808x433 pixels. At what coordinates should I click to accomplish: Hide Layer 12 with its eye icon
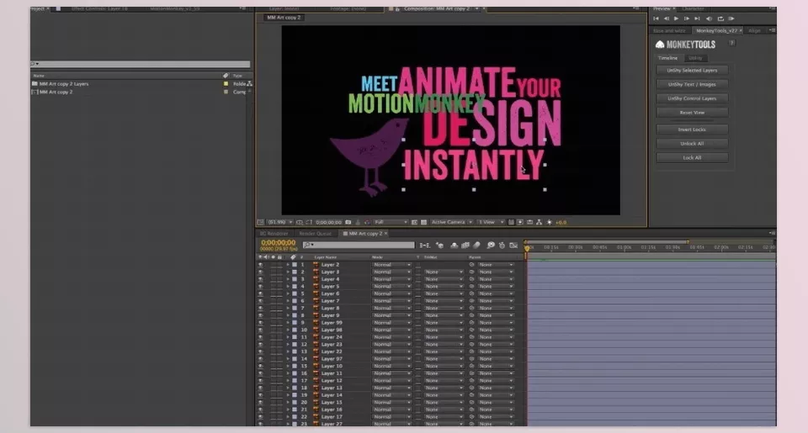point(260,381)
